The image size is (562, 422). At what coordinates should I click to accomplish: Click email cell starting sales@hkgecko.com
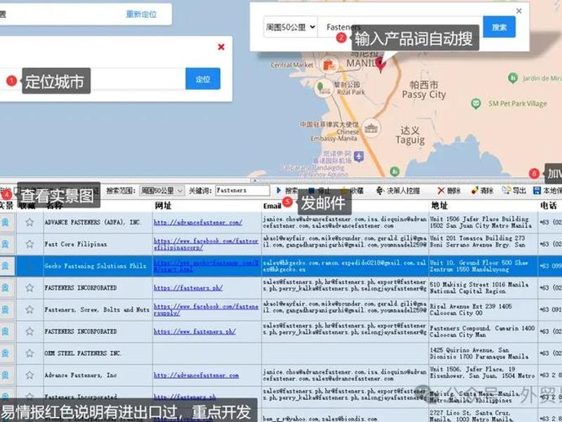point(345,266)
